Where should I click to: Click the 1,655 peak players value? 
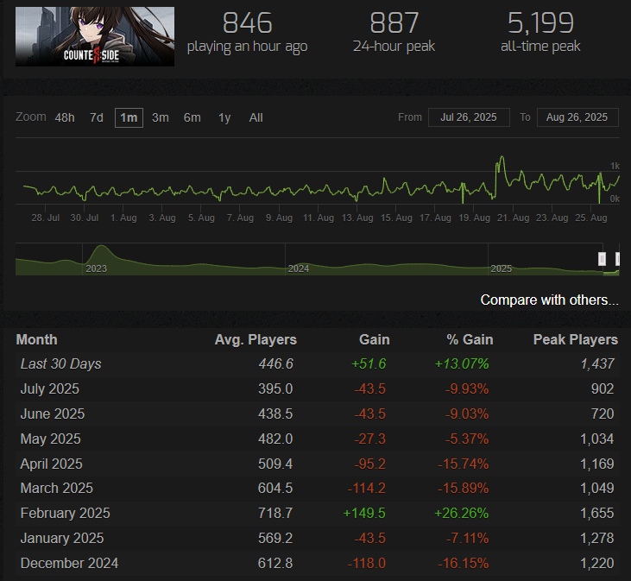pos(597,513)
